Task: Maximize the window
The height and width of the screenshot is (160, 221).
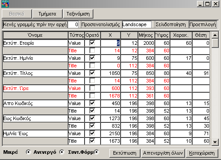Action: [207, 4]
